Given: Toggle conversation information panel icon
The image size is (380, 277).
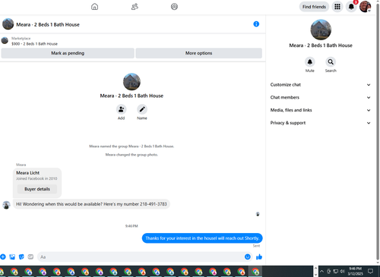Looking at the screenshot, I should (256, 24).
